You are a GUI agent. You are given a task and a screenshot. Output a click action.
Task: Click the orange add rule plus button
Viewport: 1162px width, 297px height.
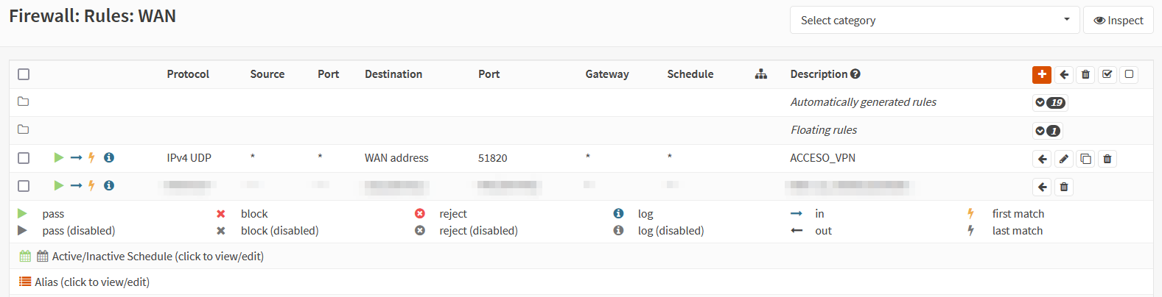pos(1042,74)
